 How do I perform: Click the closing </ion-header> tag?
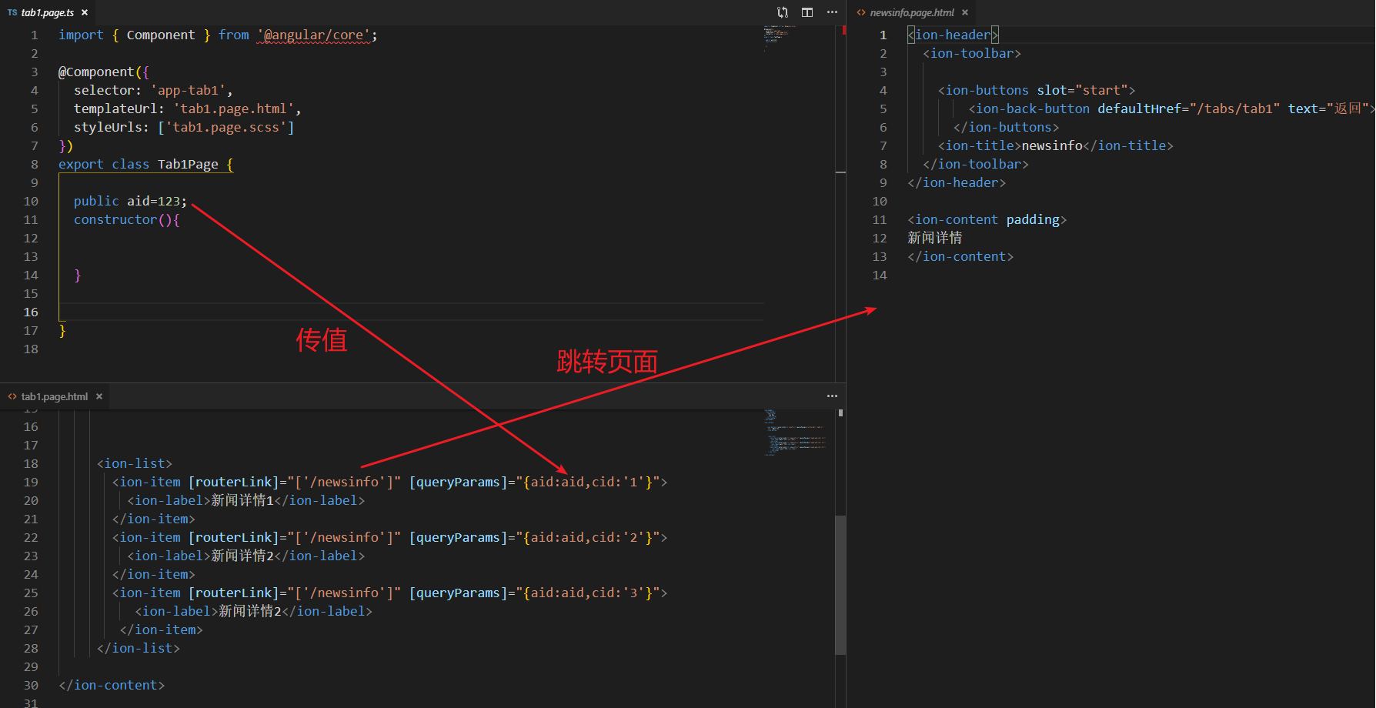[x=957, y=182]
